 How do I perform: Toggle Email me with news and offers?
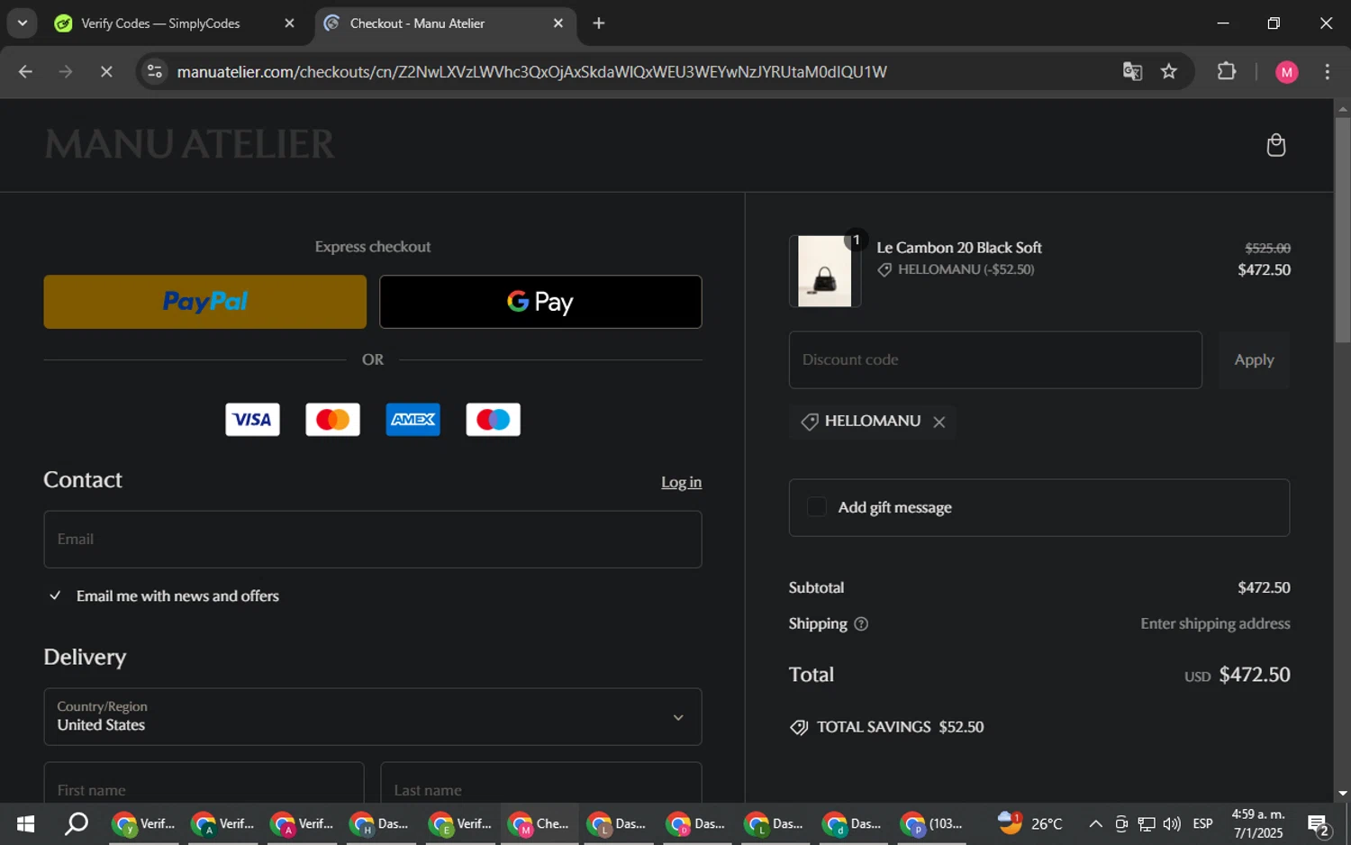click(55, 595)
